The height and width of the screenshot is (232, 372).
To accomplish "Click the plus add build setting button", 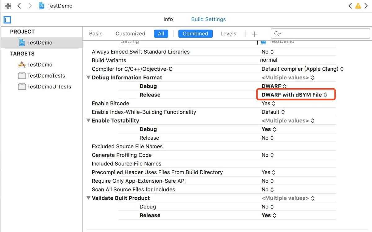I will [255, 34].
